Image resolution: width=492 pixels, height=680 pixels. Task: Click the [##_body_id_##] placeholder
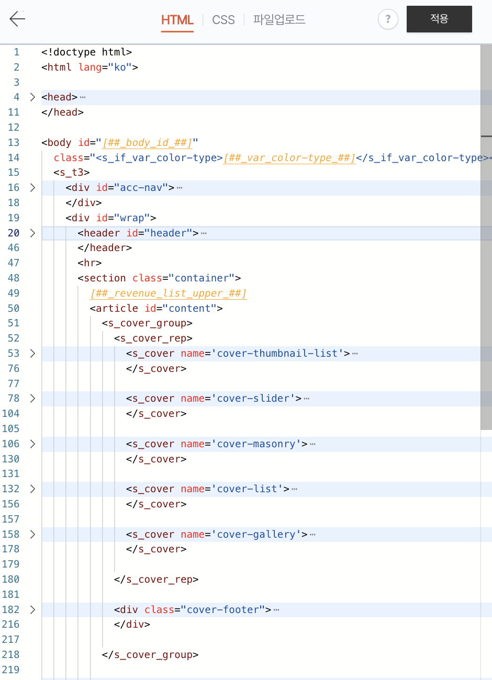[x=147, y=143]
